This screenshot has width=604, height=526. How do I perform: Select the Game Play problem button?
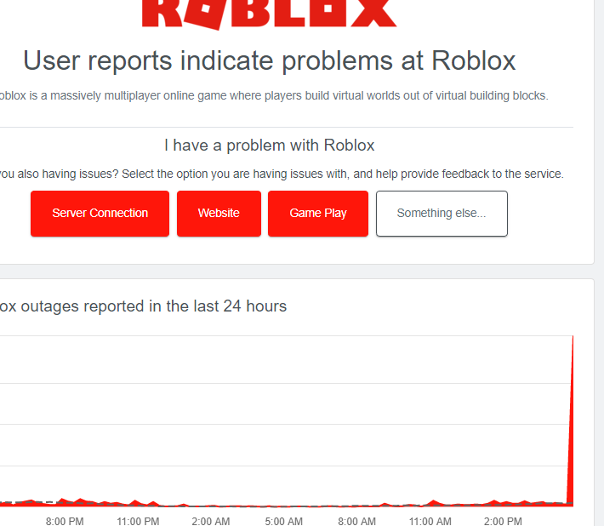318,214
